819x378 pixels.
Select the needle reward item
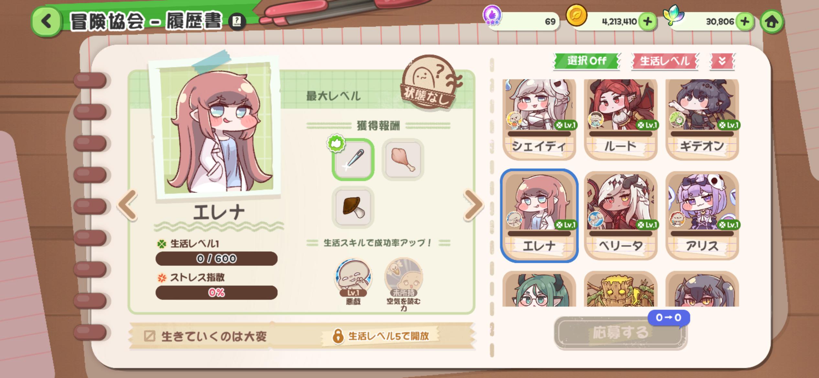click(x=353, y=159)
